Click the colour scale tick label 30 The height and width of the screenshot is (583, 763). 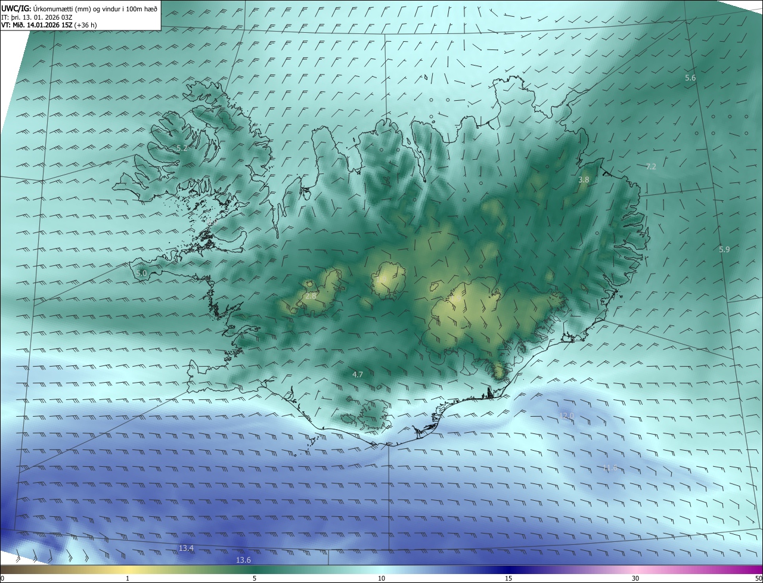point(635,579)
